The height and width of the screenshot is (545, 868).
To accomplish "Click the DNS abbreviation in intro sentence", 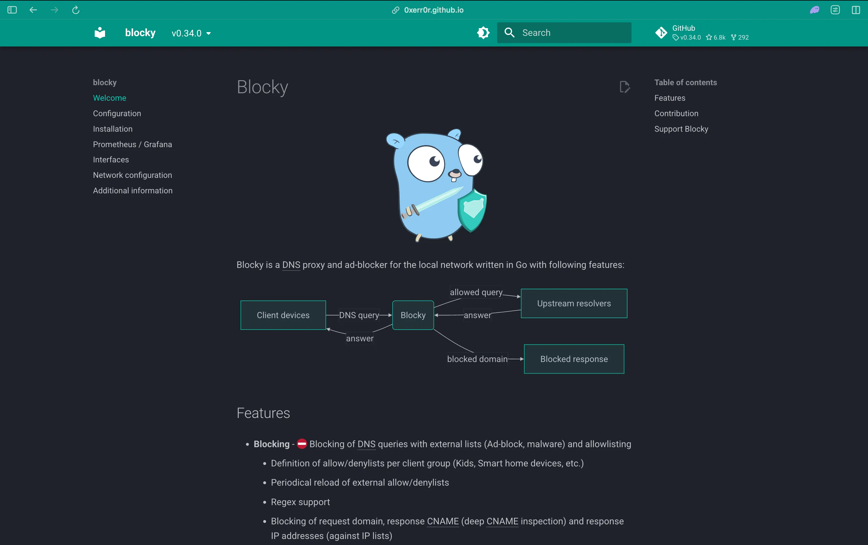I will [291, 265].
